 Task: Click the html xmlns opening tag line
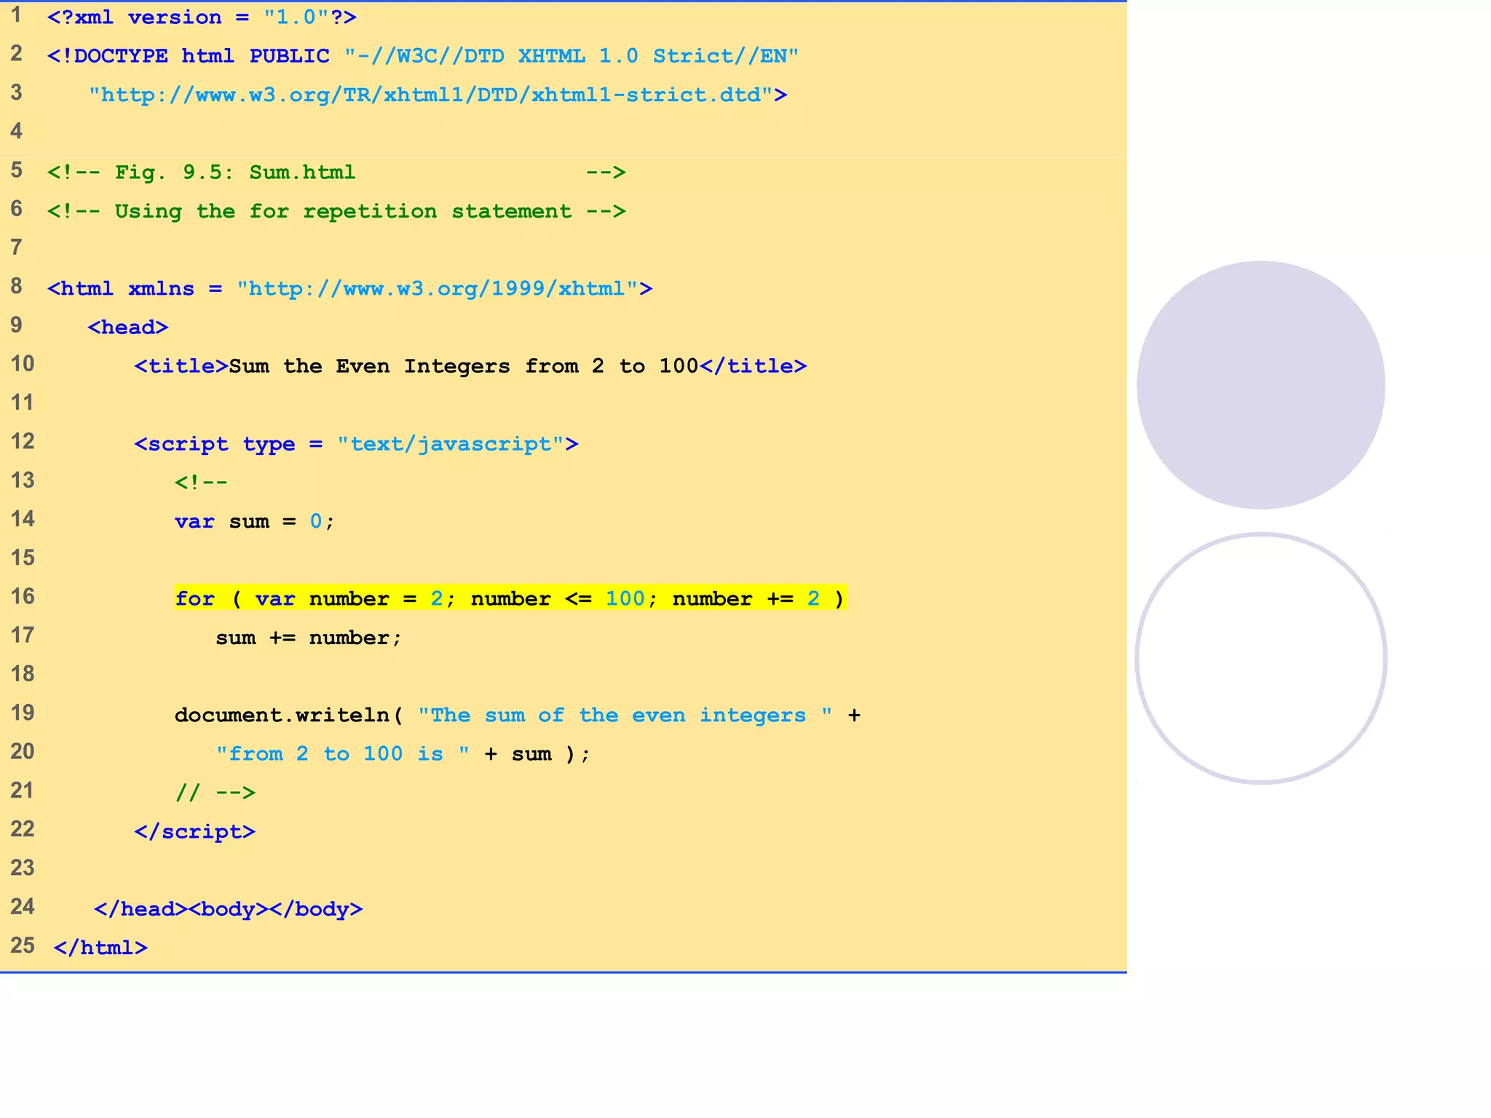pyautogui.click(x=349, y=289)
